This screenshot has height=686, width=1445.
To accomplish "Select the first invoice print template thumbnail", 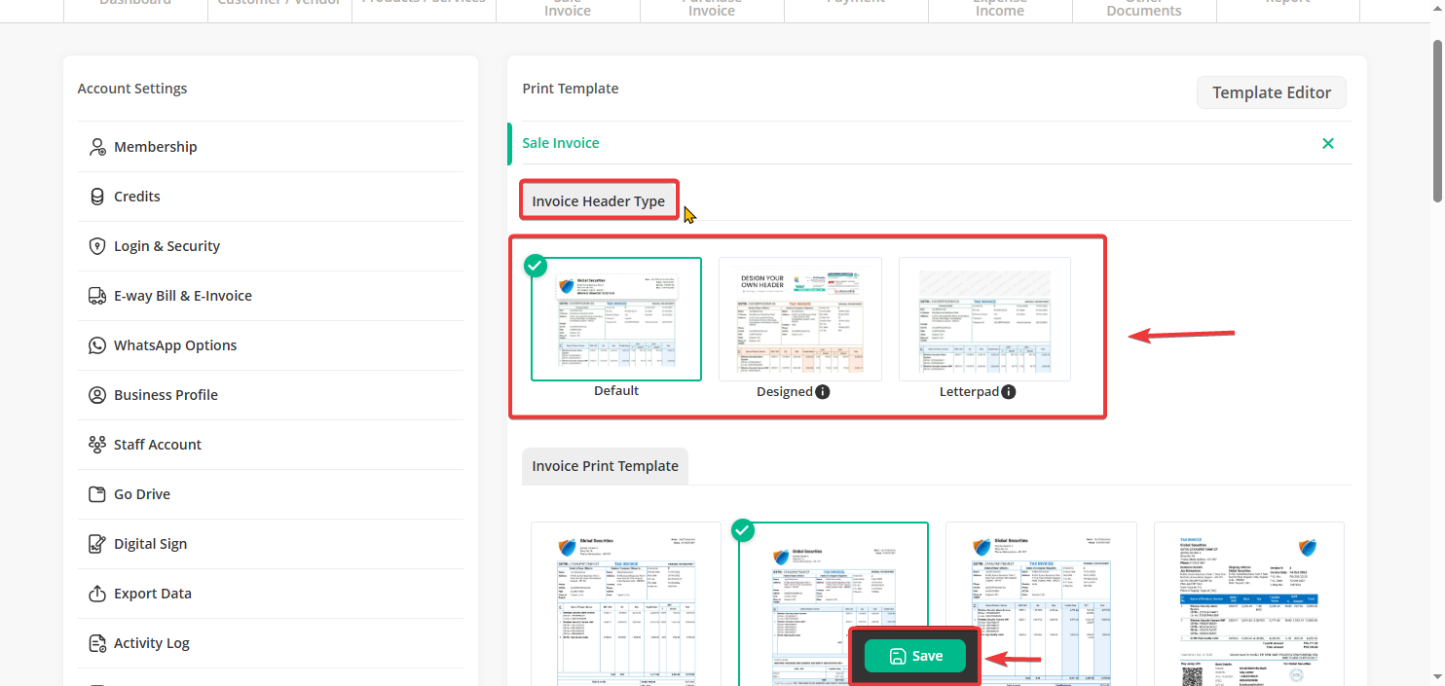I will click(626, 603).
